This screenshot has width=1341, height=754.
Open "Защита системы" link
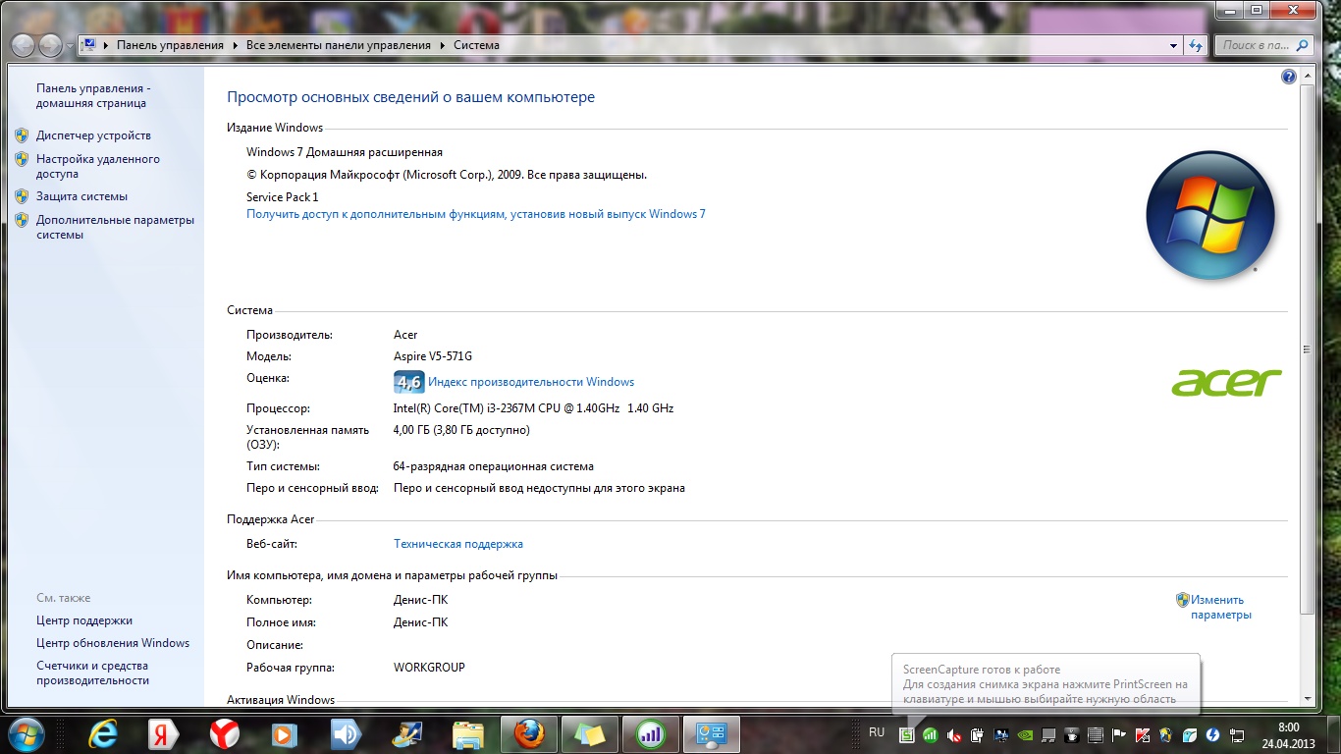point(81,196)
